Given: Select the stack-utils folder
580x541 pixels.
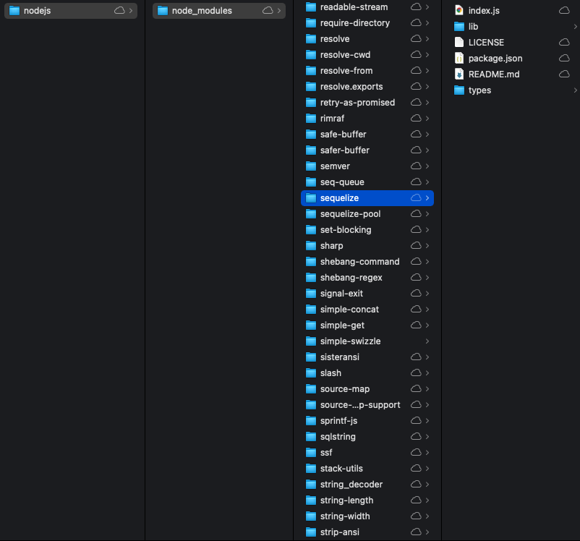Looking at the screenshot, I should (367, 469).
